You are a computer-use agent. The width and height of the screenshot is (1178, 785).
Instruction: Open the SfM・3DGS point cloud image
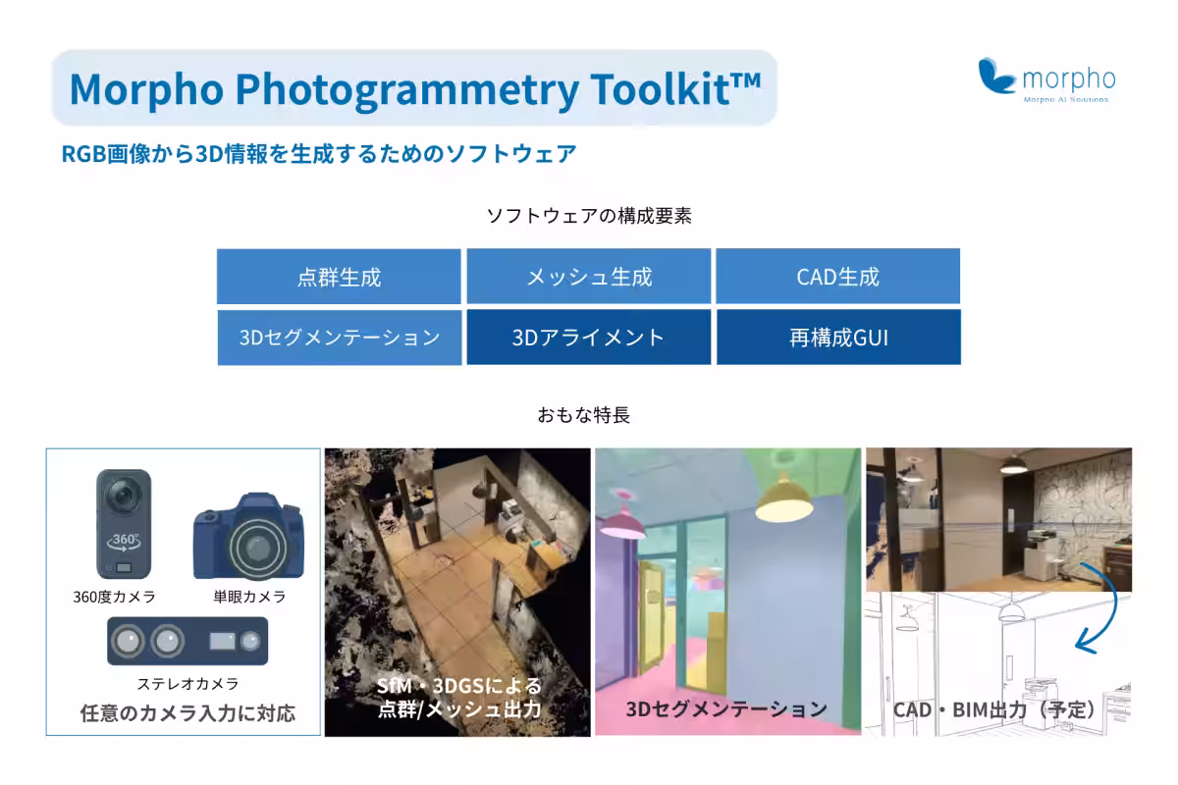pos(457,592)
